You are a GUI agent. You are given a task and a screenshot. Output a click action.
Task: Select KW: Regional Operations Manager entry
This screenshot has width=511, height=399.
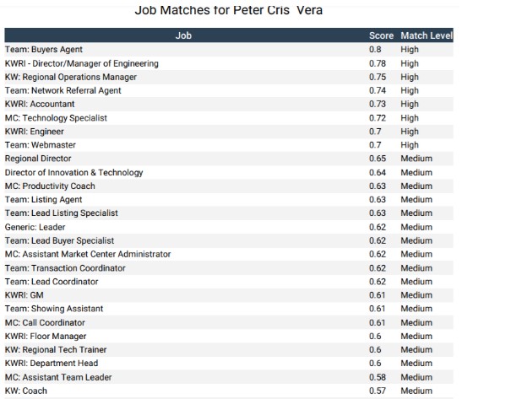pyautogui.click(x=71, y=77)
